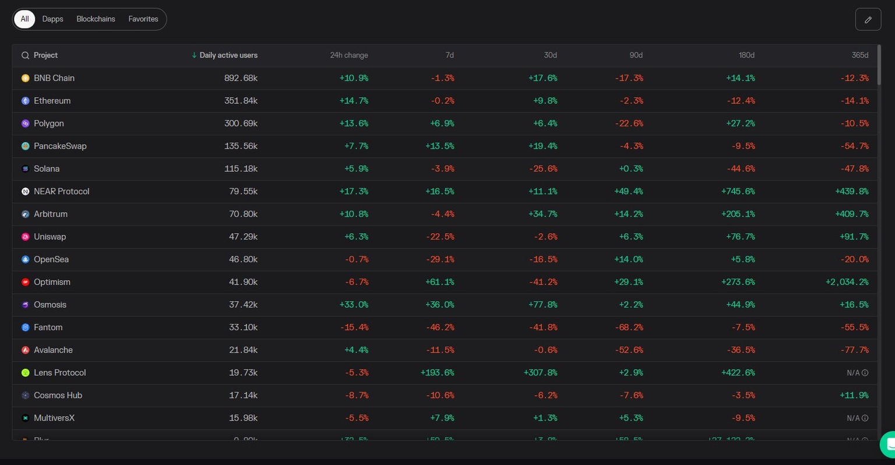This screenshot has height=465, width=895.
Task: Click the Polygon purple logo
Action: 25,123
